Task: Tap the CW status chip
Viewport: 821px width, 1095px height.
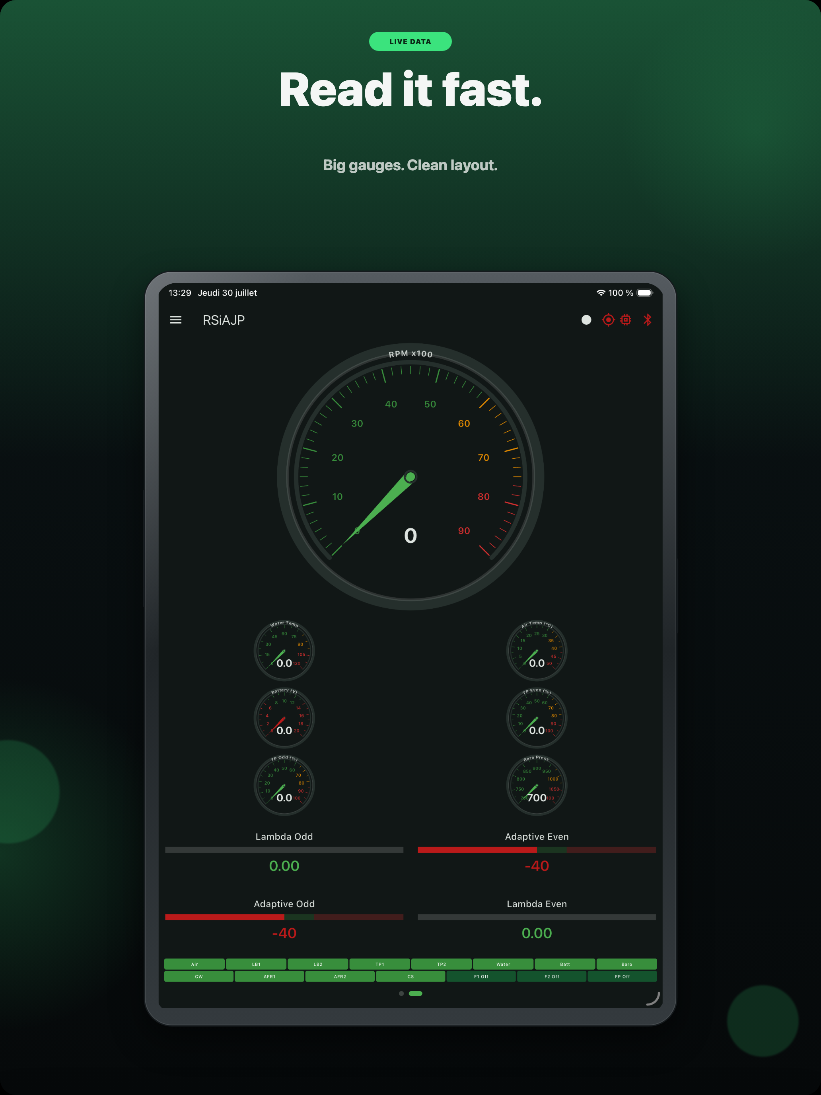Action: (x=199, y=976)
